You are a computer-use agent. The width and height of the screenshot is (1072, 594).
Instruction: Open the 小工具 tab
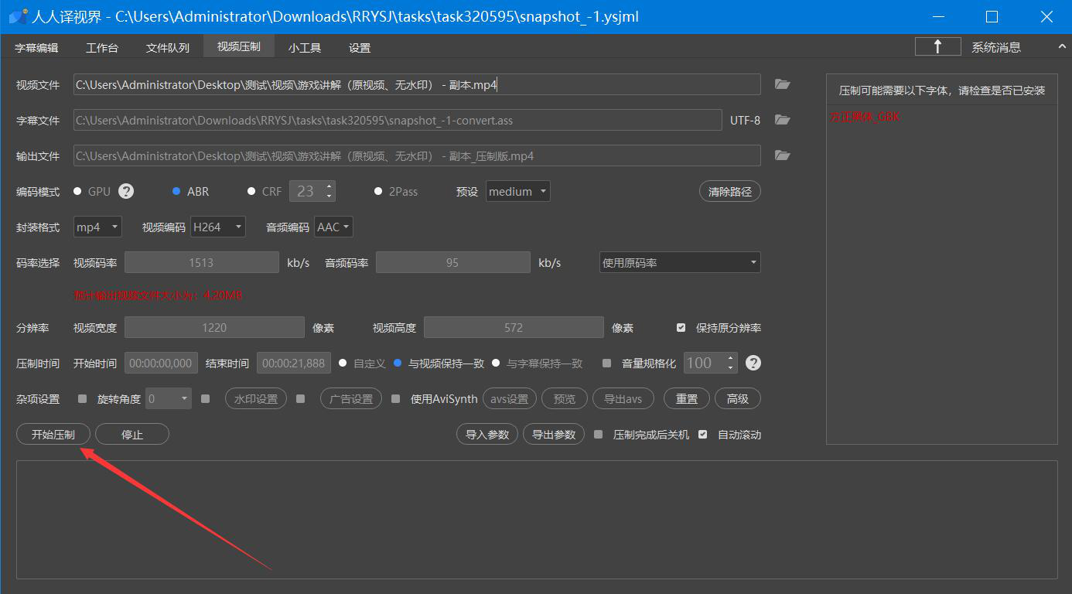pyautogui.click(x=304, y=48)
